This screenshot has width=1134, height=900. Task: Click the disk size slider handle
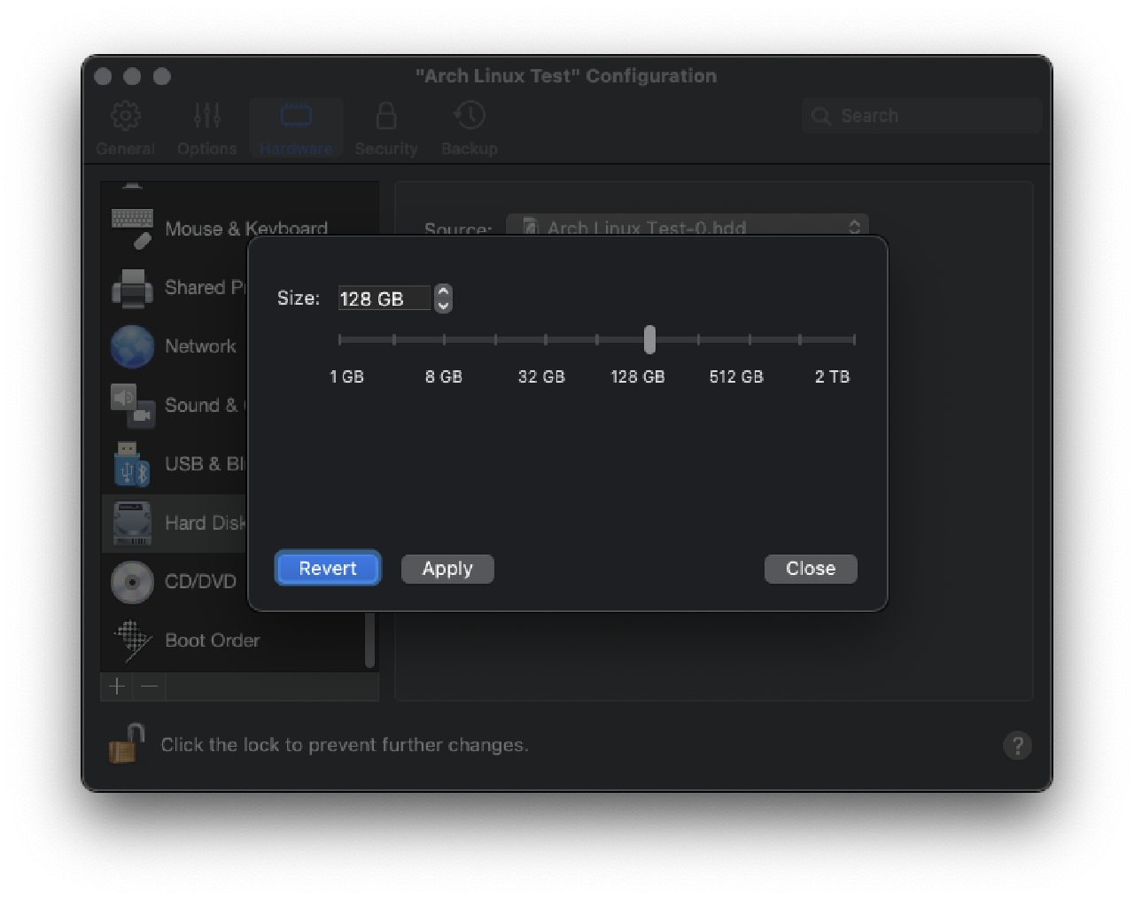coord(649,339)
